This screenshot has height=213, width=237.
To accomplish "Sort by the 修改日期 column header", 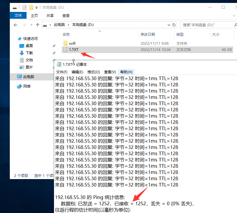I will click(148, 34).
